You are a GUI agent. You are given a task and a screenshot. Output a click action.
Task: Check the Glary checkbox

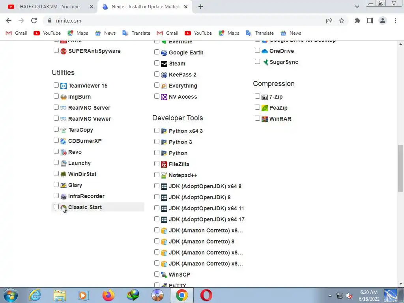56,185
